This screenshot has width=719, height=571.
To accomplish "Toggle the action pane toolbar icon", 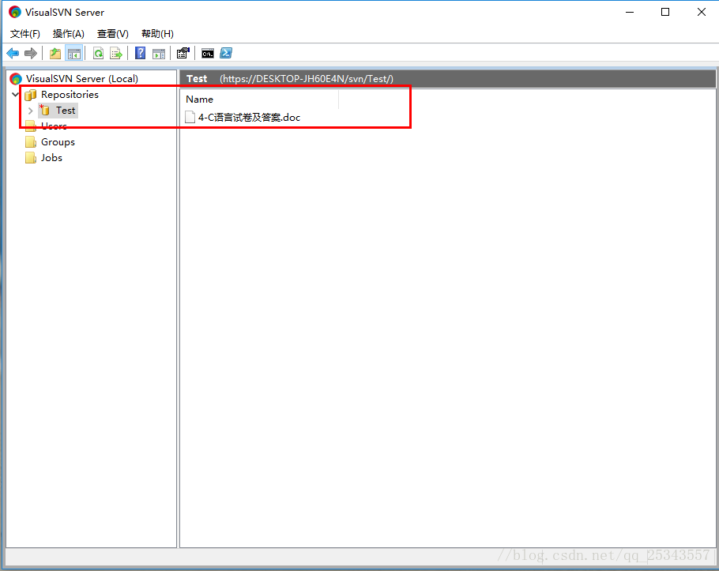I will point(159,54).
